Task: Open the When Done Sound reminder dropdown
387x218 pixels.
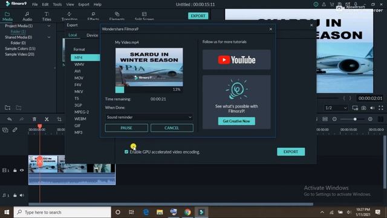Action: point(149,117)
